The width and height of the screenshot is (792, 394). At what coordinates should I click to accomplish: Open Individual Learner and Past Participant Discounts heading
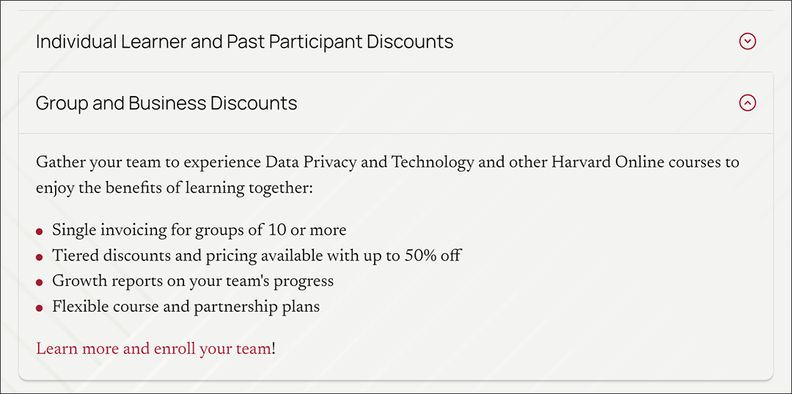click(244, 41)
